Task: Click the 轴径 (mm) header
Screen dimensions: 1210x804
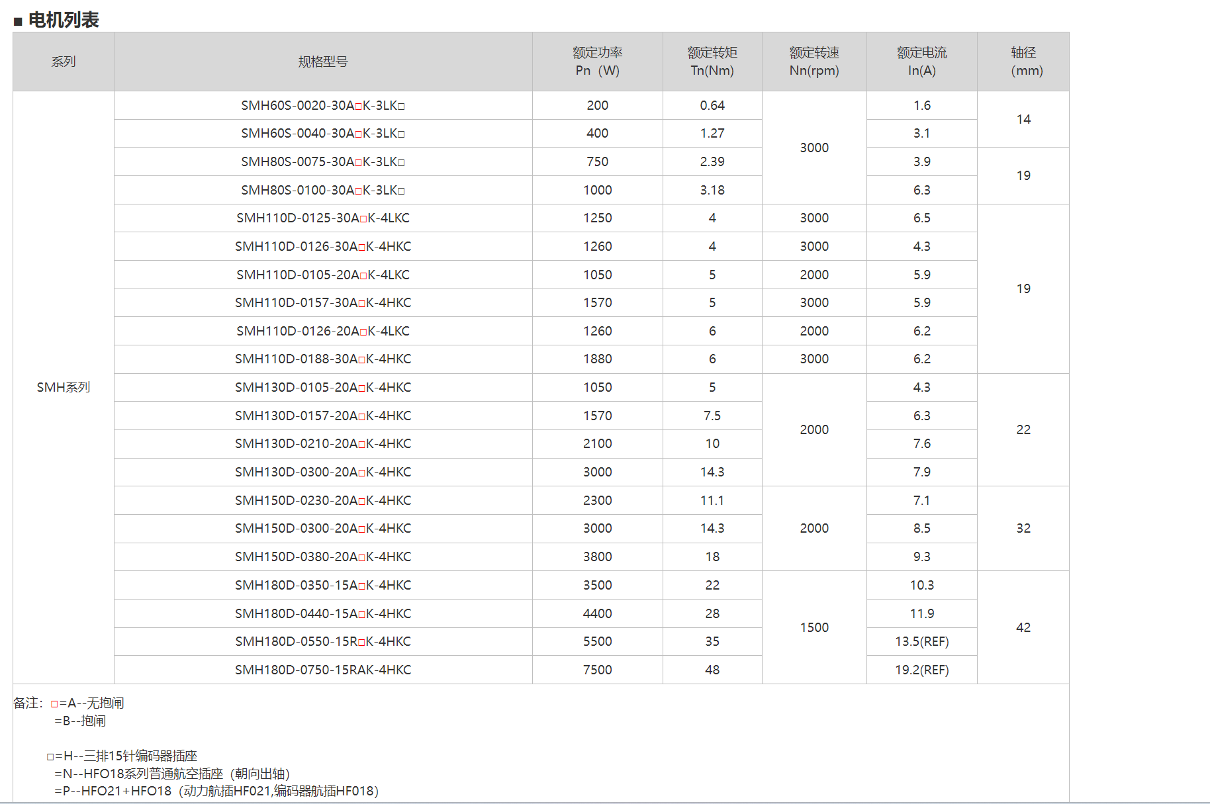Action: [x=1023, y=62]
